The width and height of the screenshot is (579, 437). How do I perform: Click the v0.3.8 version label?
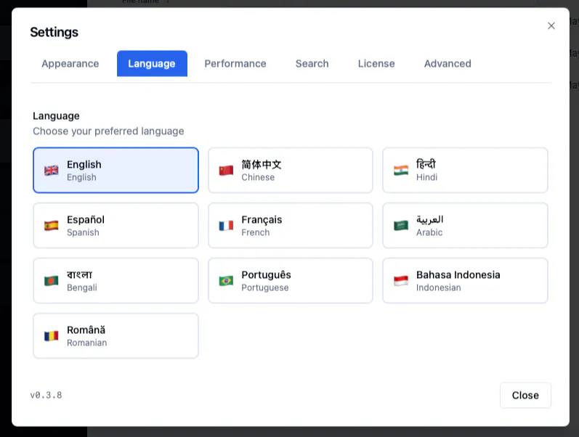pos(46,396)
